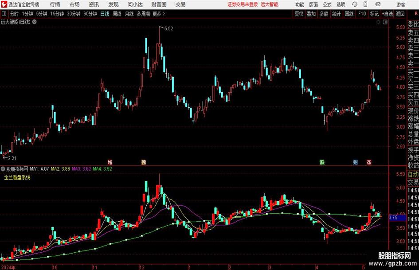Switch to 5分钟 chart period

[x=41, y=14]
